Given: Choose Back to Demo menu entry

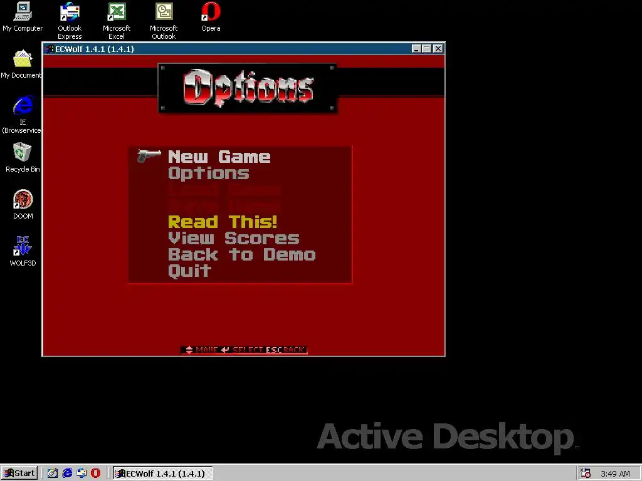Looking at the screenshot, I should [x=241, y=255].
